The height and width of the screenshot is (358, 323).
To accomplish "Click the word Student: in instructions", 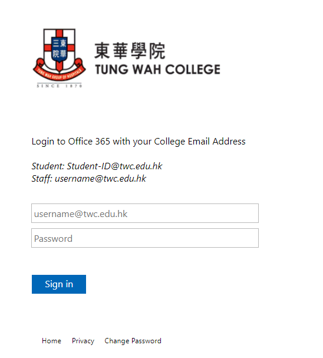I will click(48, 166).
